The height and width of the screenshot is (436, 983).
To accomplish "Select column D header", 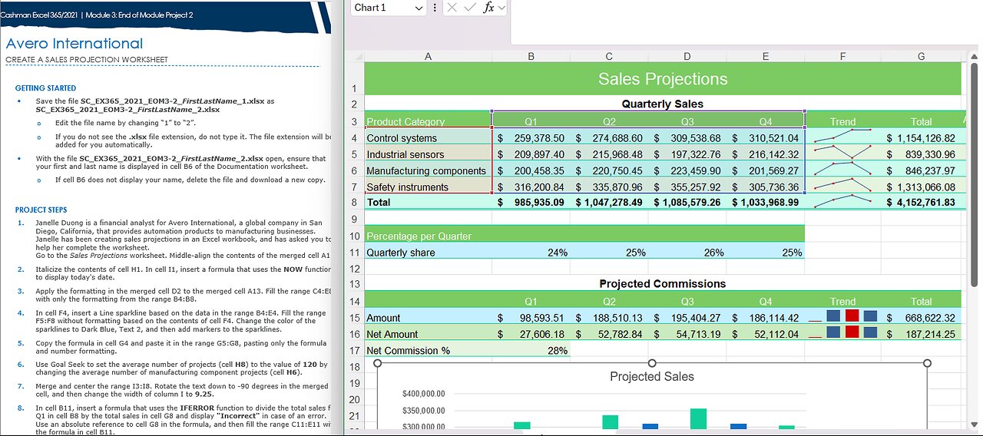I will pos(687,56).
